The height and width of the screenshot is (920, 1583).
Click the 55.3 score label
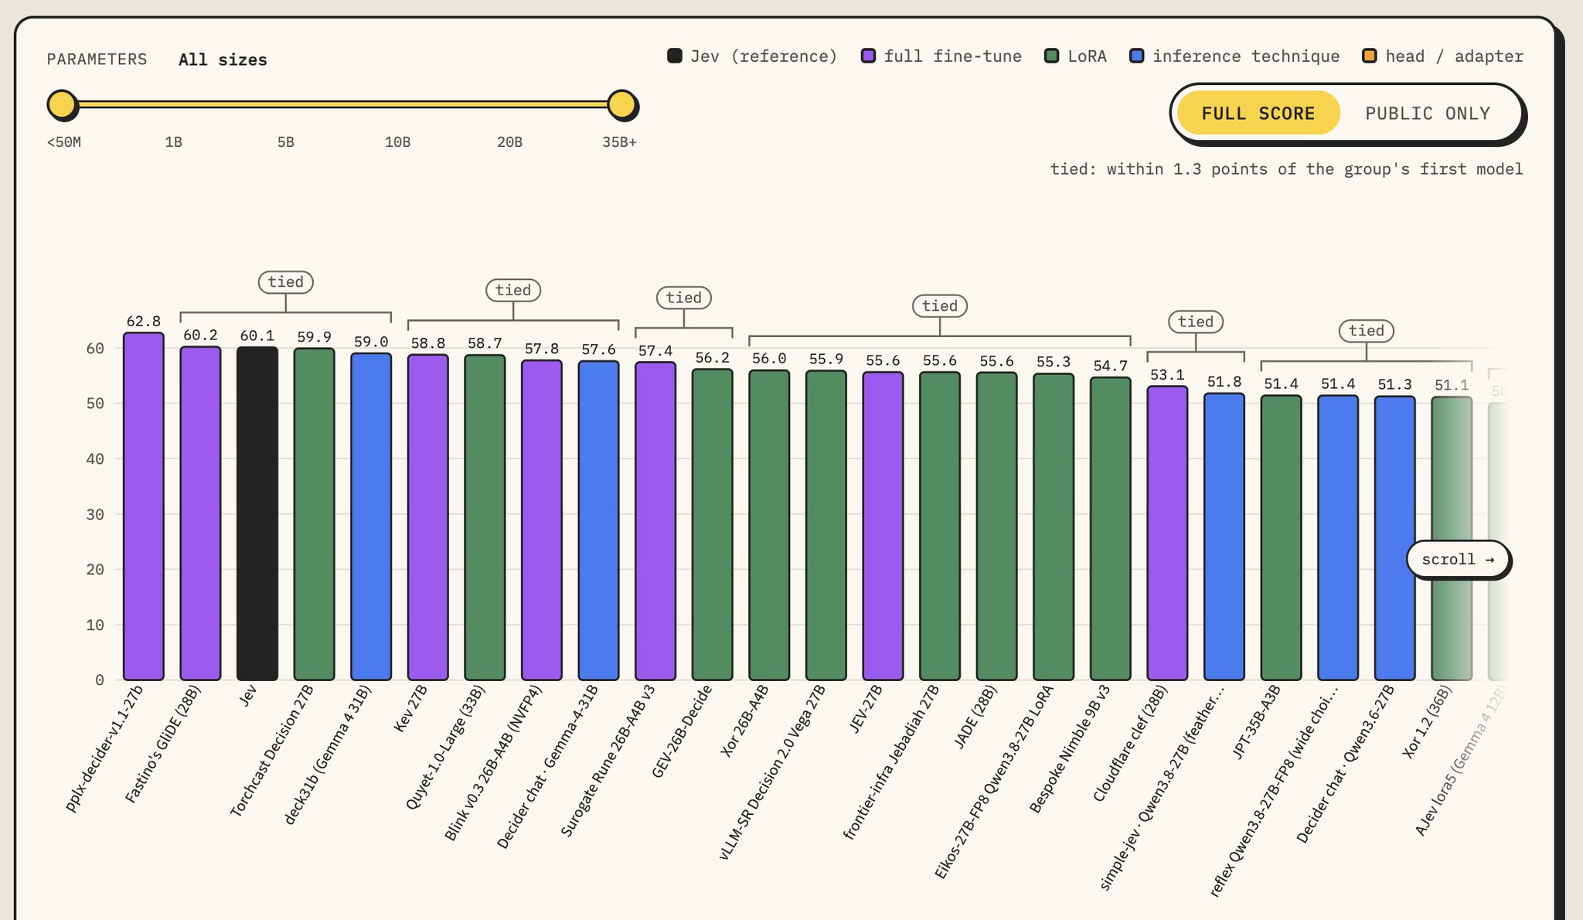click(1054, 362)
